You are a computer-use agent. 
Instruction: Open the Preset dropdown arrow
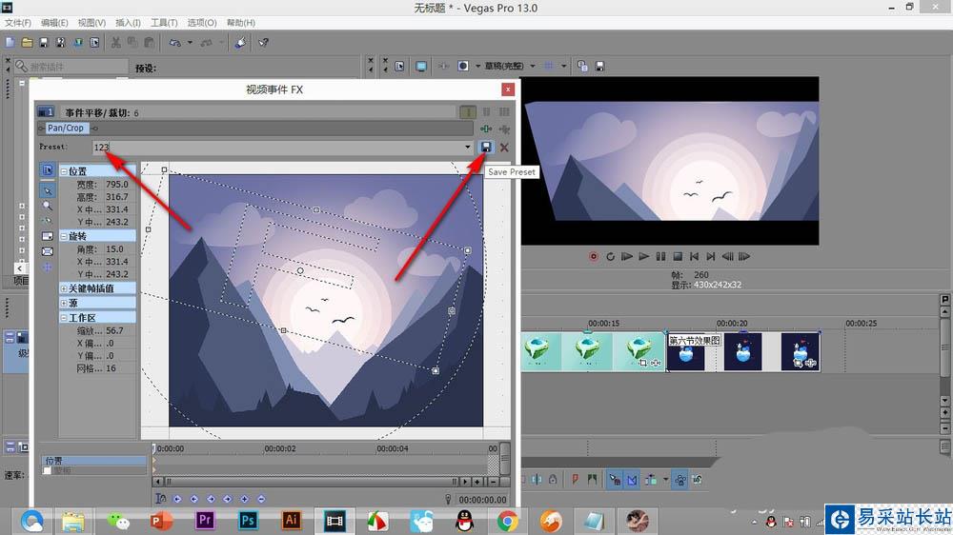tap(467, 147)
